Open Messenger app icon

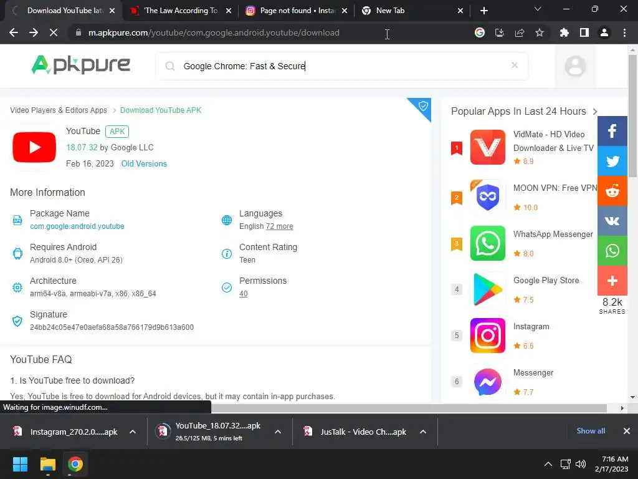click(487, 382)
